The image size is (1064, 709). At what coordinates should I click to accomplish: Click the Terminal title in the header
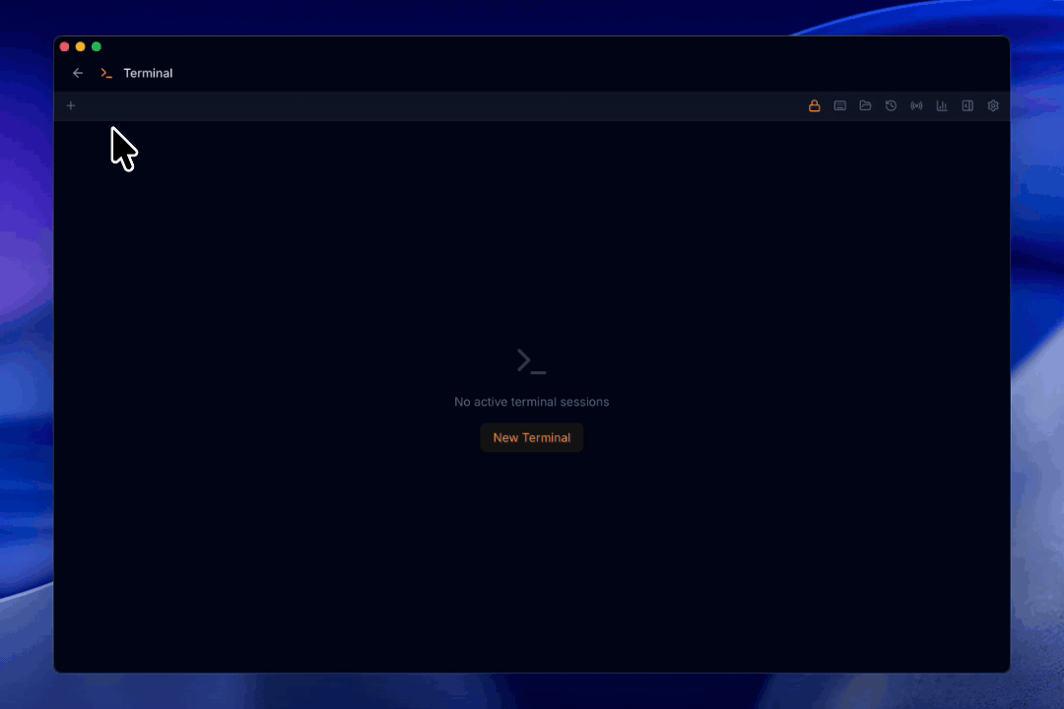pos(148,72)
